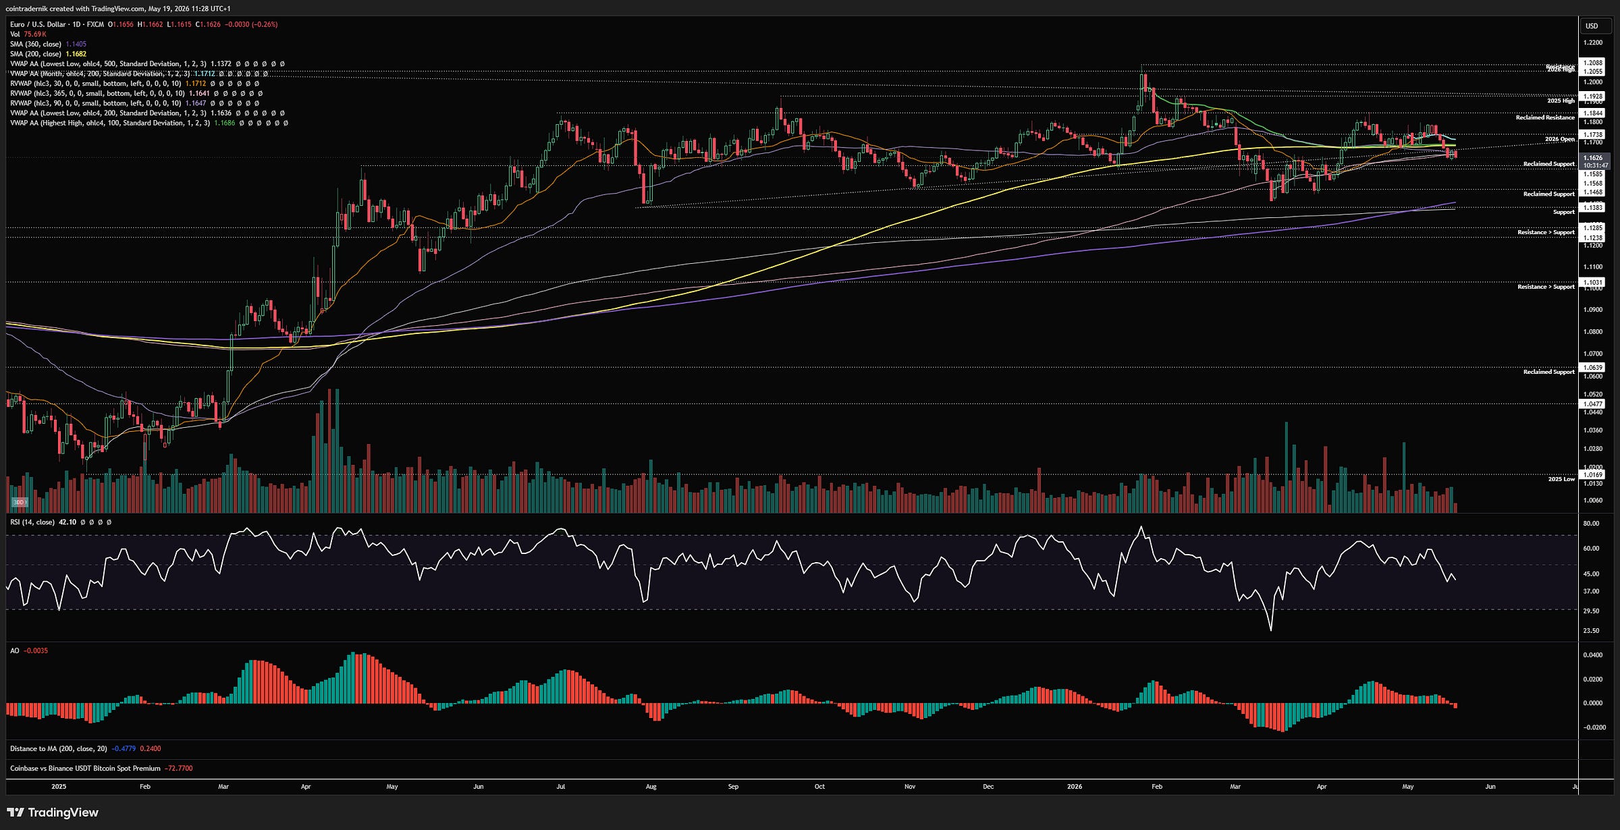Image resolution: width=1620 pixels, height=830 pixels.
Task: Click the 30D badge on the volume pane
Action: point(19,502)
